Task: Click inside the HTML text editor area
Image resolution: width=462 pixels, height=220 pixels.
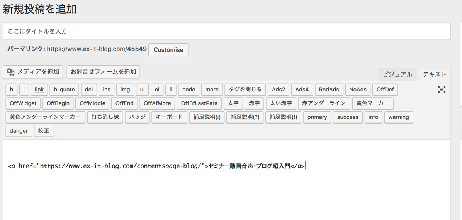Action: (227, 179)
